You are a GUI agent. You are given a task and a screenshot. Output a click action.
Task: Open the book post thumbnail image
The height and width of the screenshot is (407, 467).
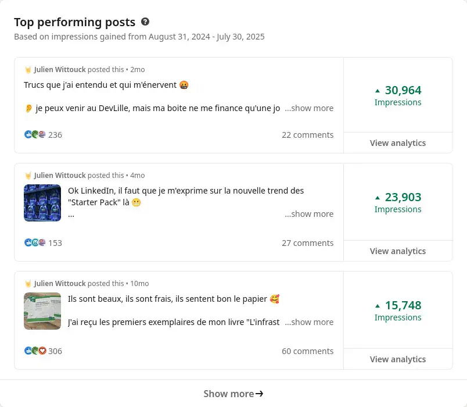(x=42, y=311)
